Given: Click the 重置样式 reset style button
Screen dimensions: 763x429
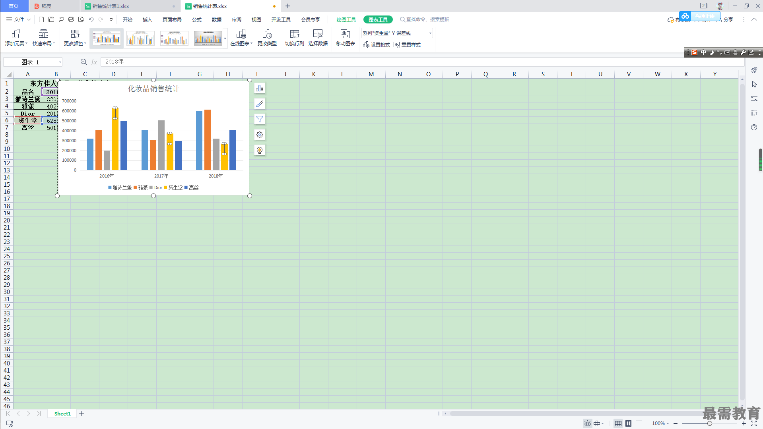Looking at the screenshot, I should [x=407, y=44].
